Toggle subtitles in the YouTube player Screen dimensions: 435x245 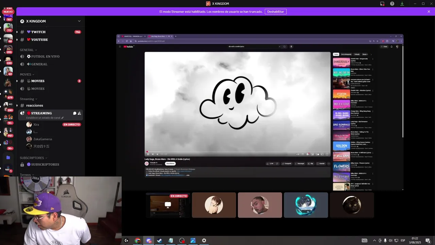302,154
